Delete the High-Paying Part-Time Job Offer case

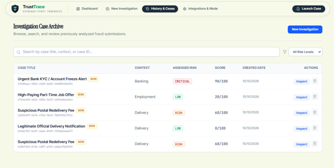(315, 96)
